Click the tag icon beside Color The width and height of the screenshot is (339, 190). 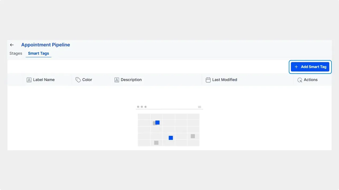78,80
